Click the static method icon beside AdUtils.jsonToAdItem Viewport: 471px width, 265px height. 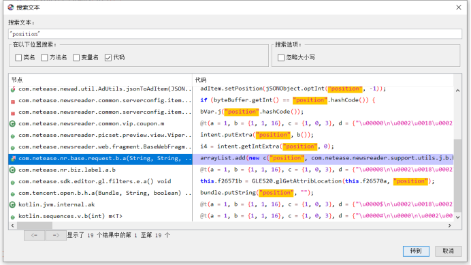point(13,89)
